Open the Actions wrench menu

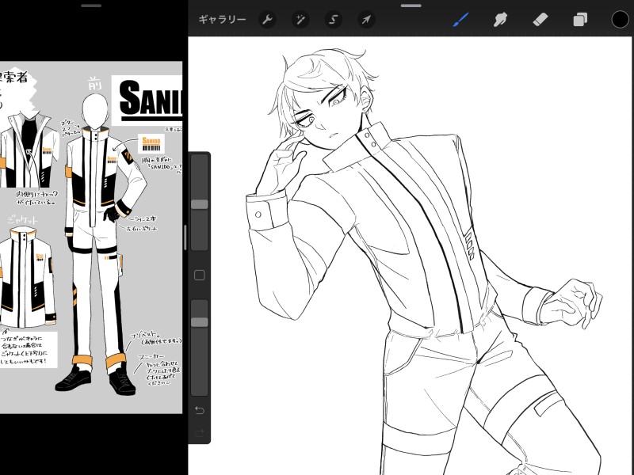(267, 19)
